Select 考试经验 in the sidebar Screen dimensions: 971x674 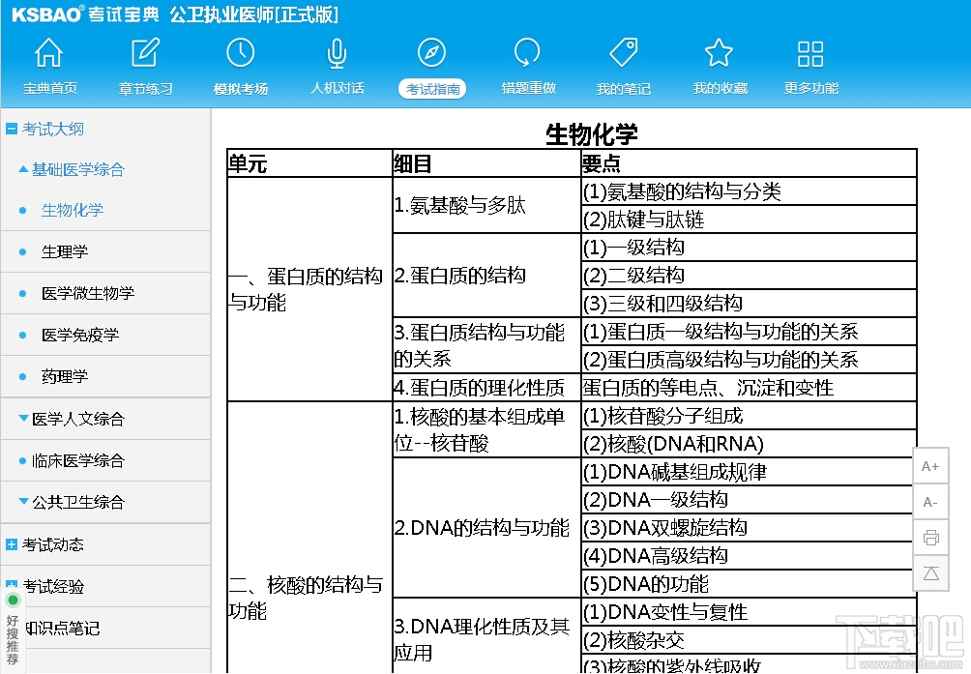53,586
